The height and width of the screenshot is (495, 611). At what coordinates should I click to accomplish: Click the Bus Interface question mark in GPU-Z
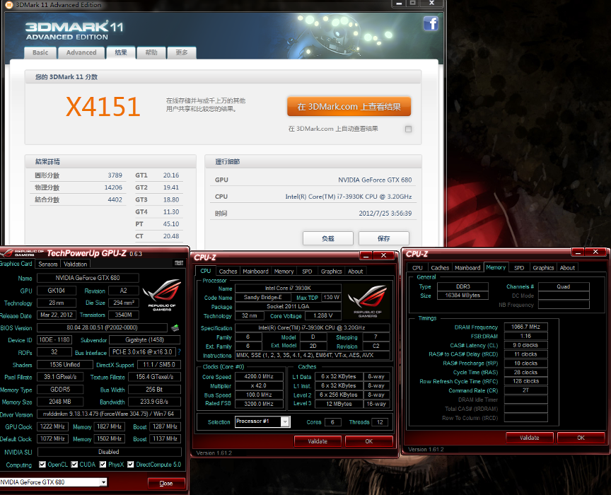point(179,351)
